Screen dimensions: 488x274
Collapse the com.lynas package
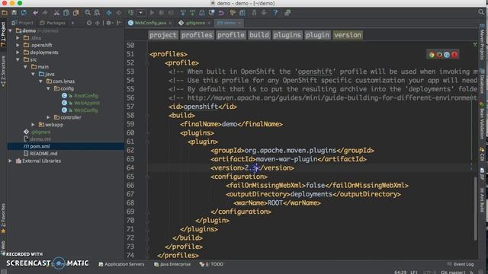40,81
